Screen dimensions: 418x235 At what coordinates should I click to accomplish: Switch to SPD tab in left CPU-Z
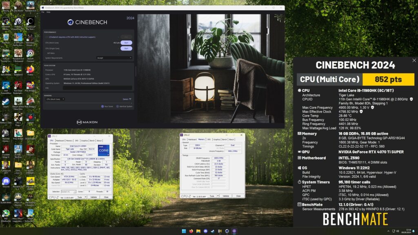pos(77,141)
